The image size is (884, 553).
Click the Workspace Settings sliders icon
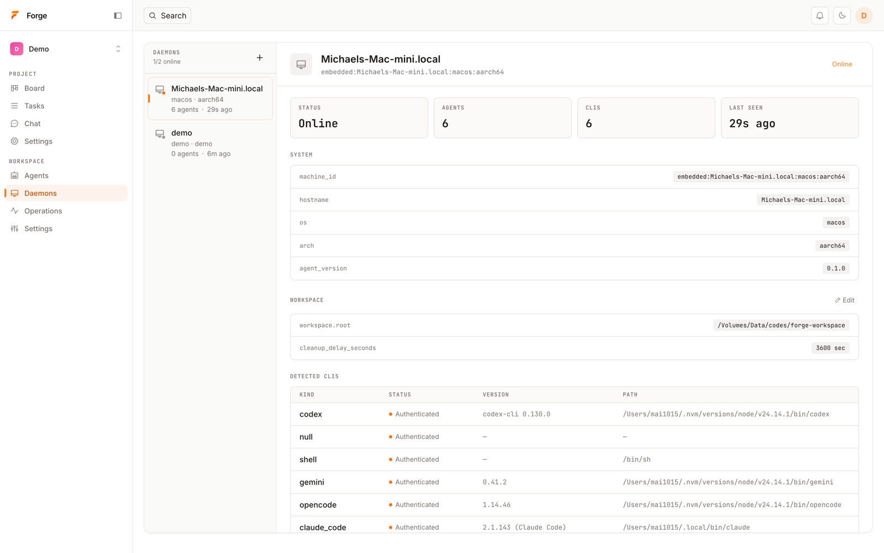pyautogui.click(x=14, y=228)
